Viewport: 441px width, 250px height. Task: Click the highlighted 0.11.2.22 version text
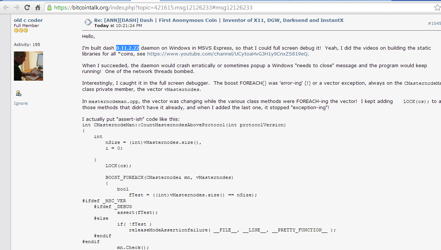[x=128, y=48]
